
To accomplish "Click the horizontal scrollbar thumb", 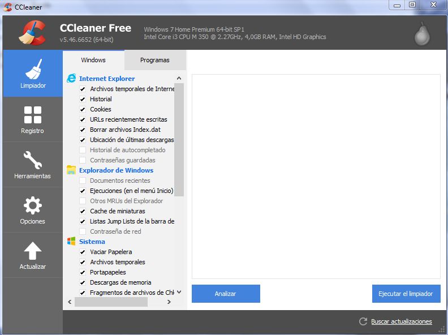I will tap(111, 302).
